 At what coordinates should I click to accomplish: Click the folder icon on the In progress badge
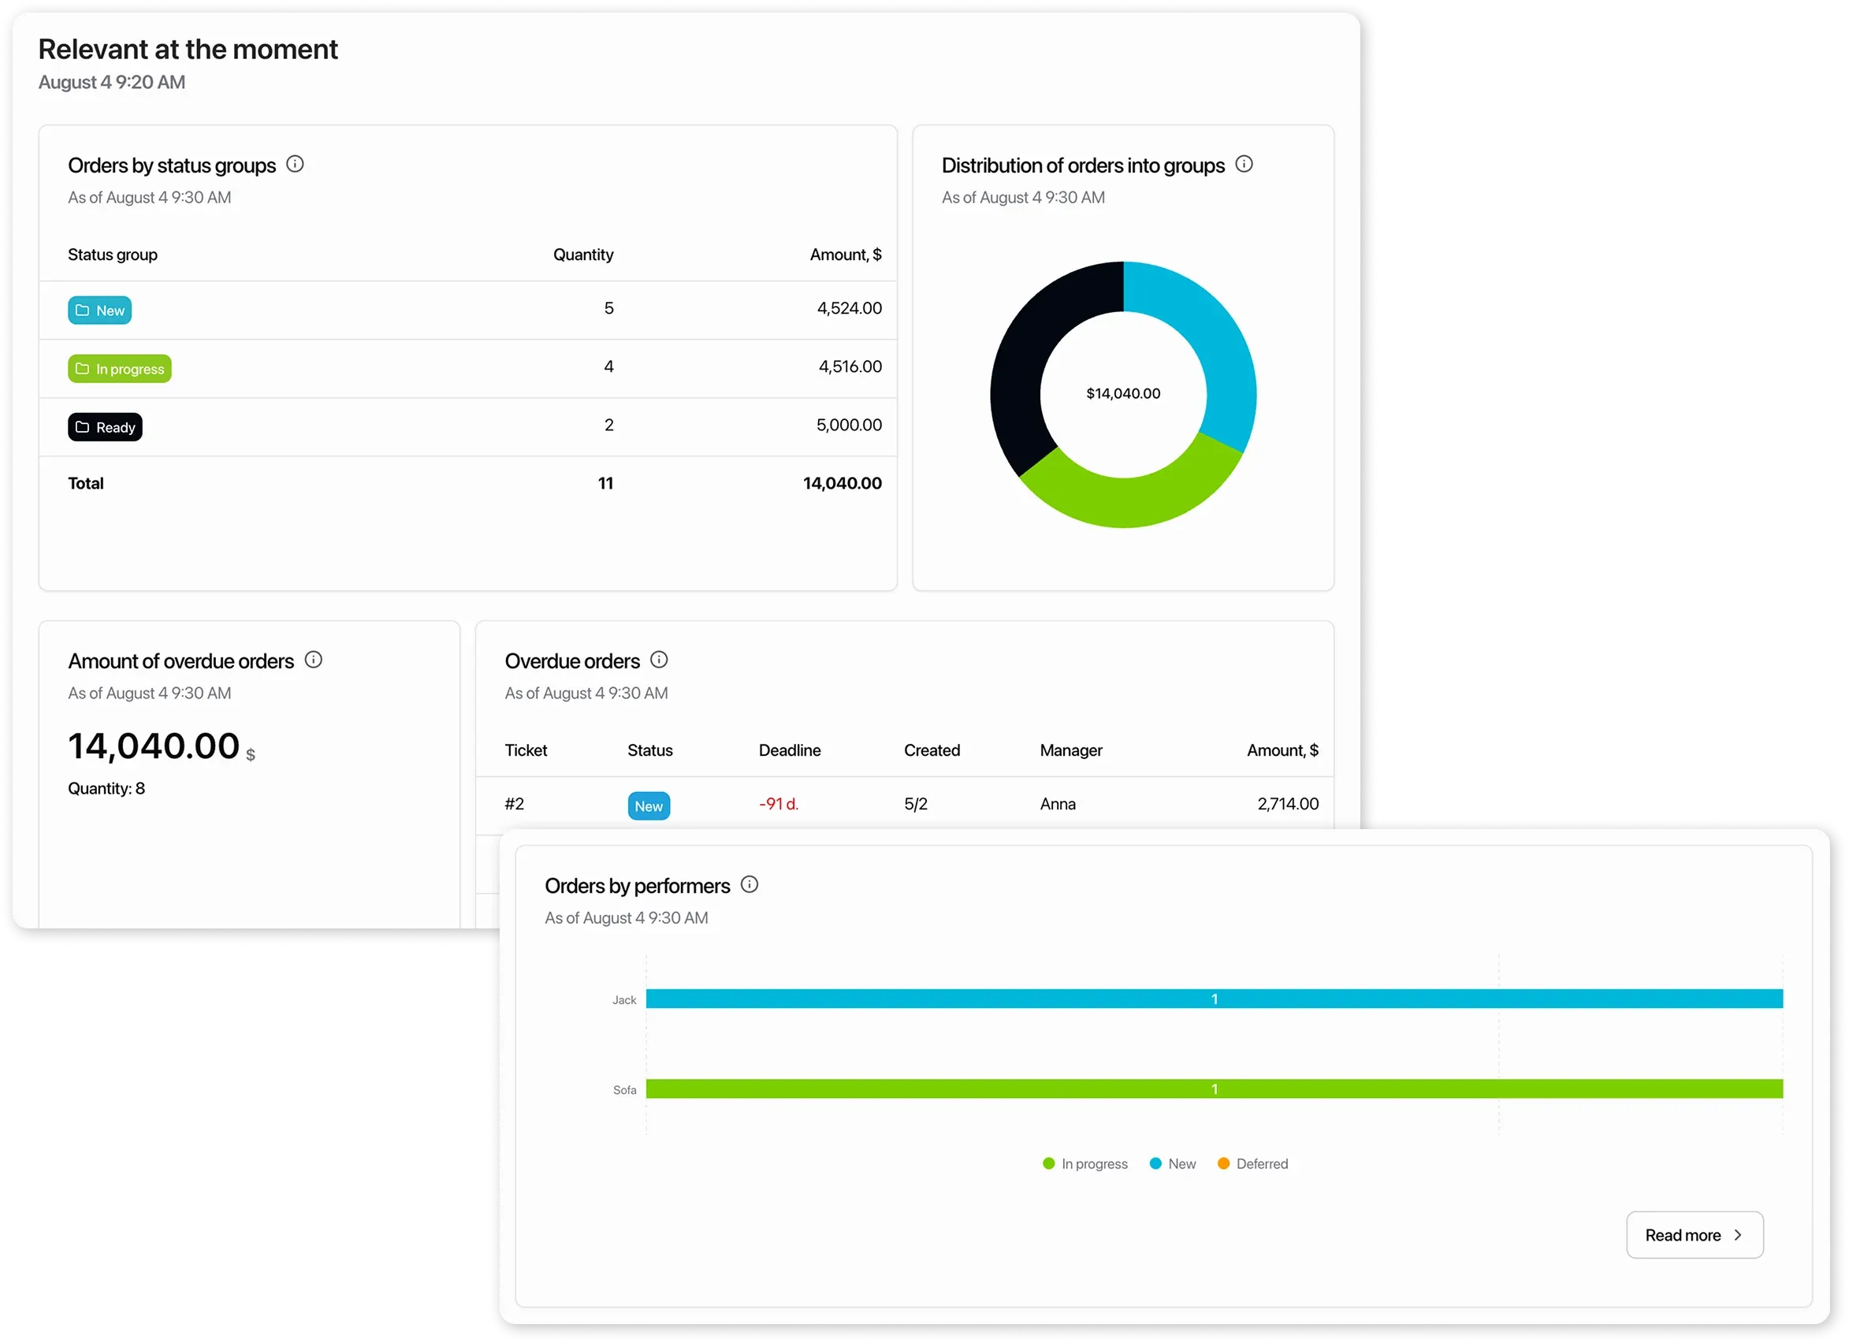pos(82,369)
